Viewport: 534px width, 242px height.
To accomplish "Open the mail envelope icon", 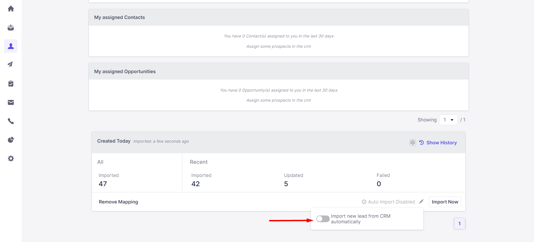I will (11, 102).
